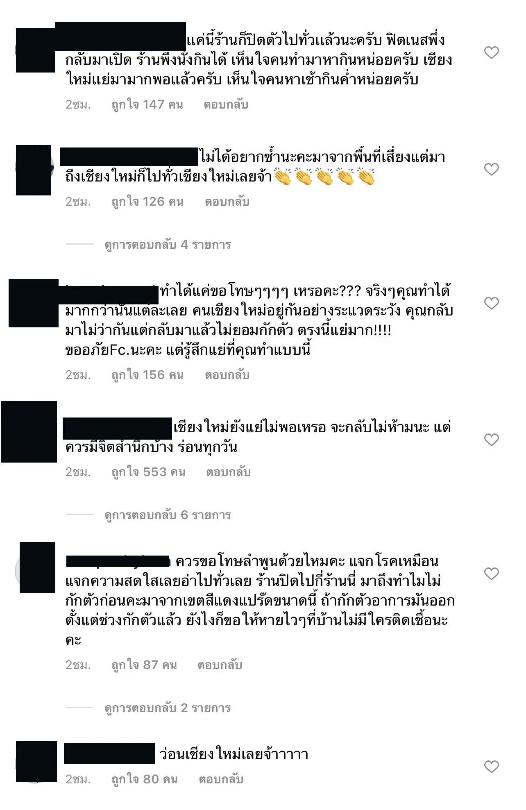Heart the last comment with 80 likes
This screenshot has width=526, height=810.
click(x=491, y=767)
